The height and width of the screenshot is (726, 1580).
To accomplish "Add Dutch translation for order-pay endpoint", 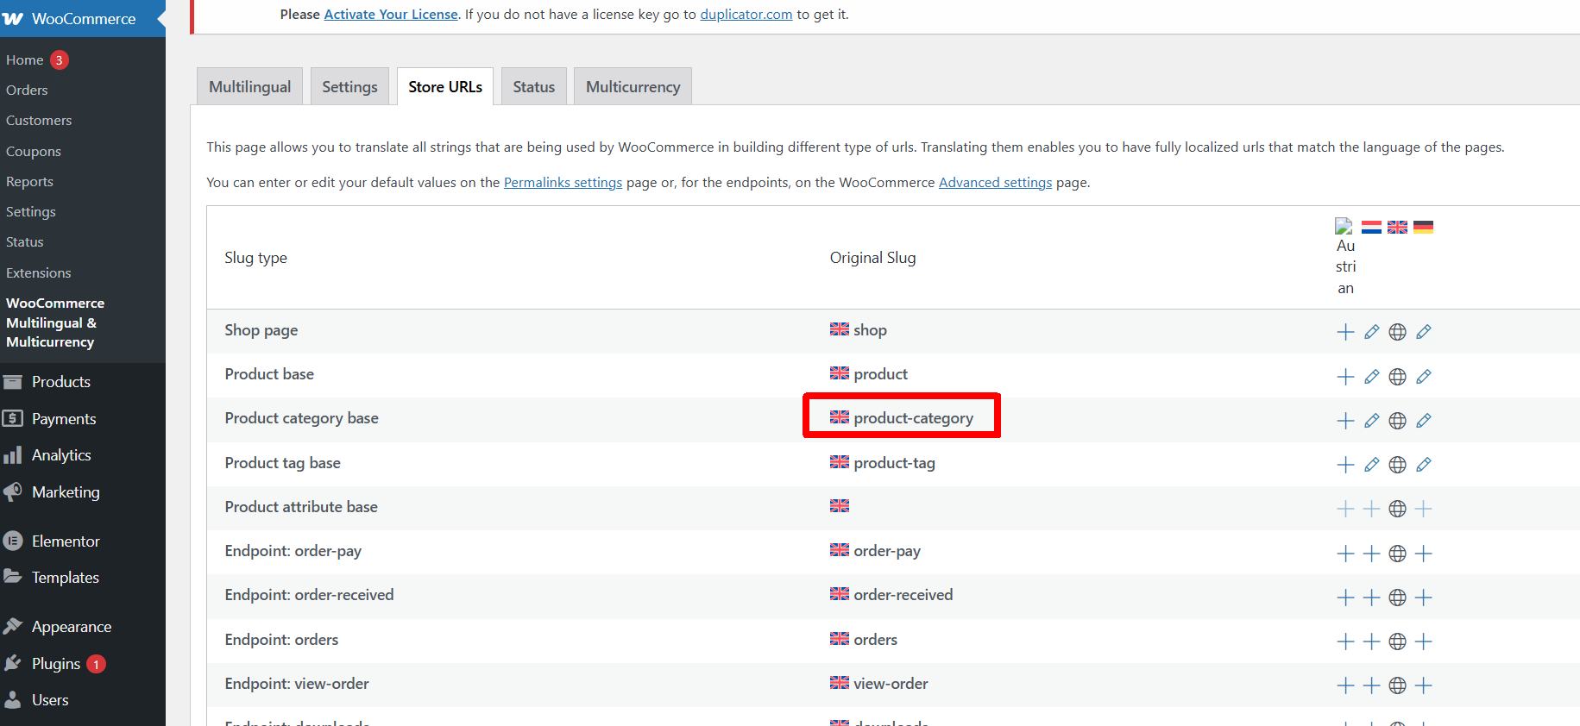I will coord(1371,554).
